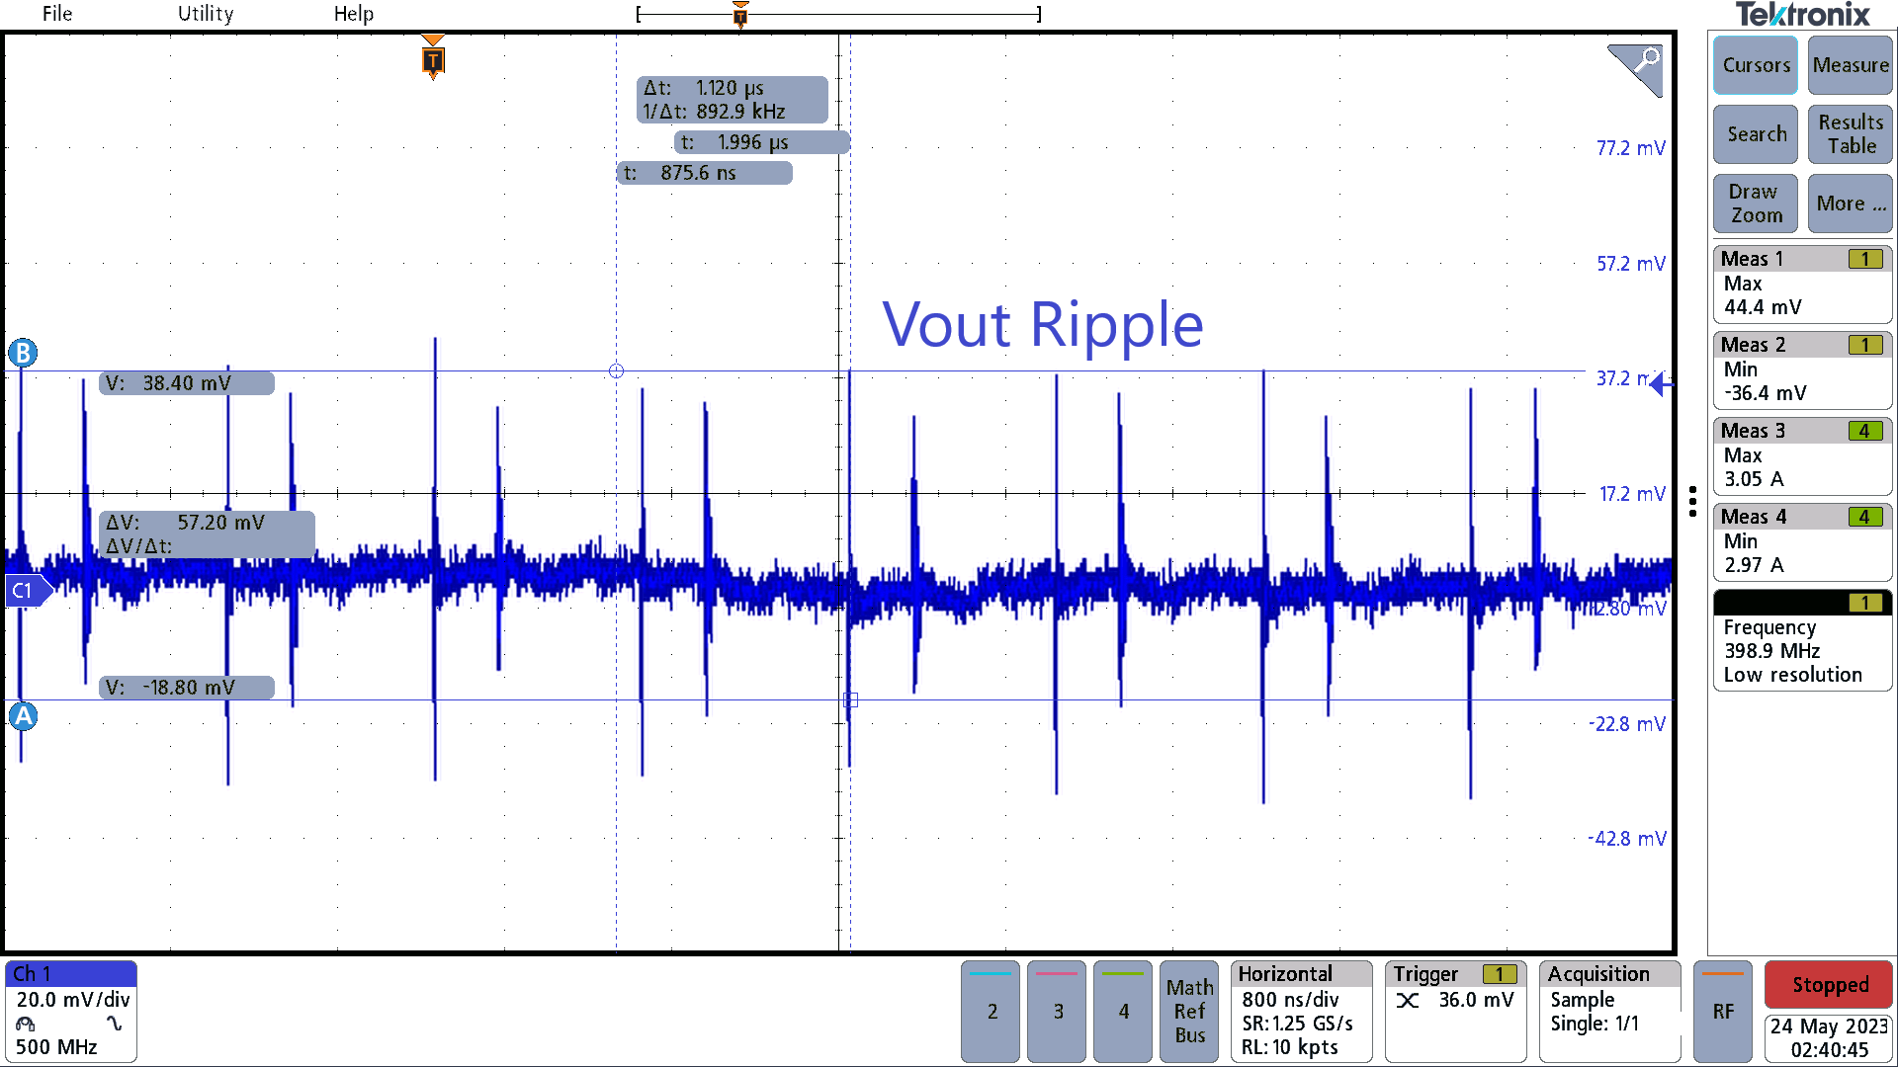This screenshot has height=1067, width=1898.
Task: Click the AC coupling sine icon on Ch 1 badge
Action: coord(113,1026)
